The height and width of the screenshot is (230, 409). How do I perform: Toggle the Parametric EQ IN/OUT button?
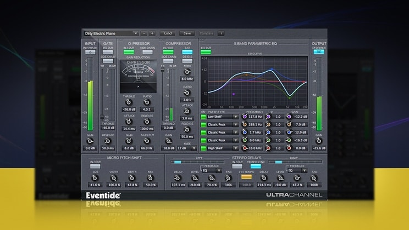point(206,52)
